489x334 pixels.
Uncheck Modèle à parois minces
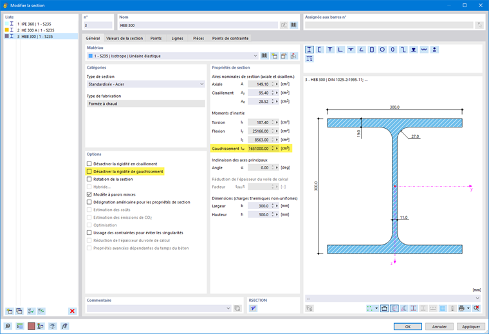click(89, 194)
